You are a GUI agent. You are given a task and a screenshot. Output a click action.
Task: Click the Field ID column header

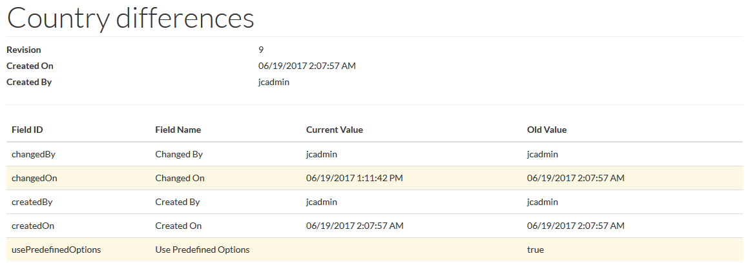pyautogui.click(x=27, y=130)
